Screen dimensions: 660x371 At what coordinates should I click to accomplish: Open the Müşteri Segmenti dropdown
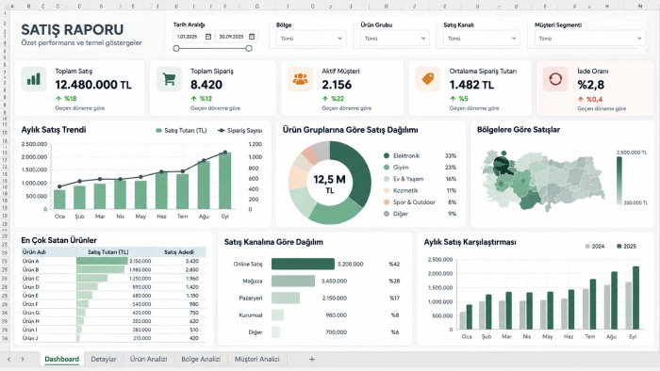tap(589, 39)
